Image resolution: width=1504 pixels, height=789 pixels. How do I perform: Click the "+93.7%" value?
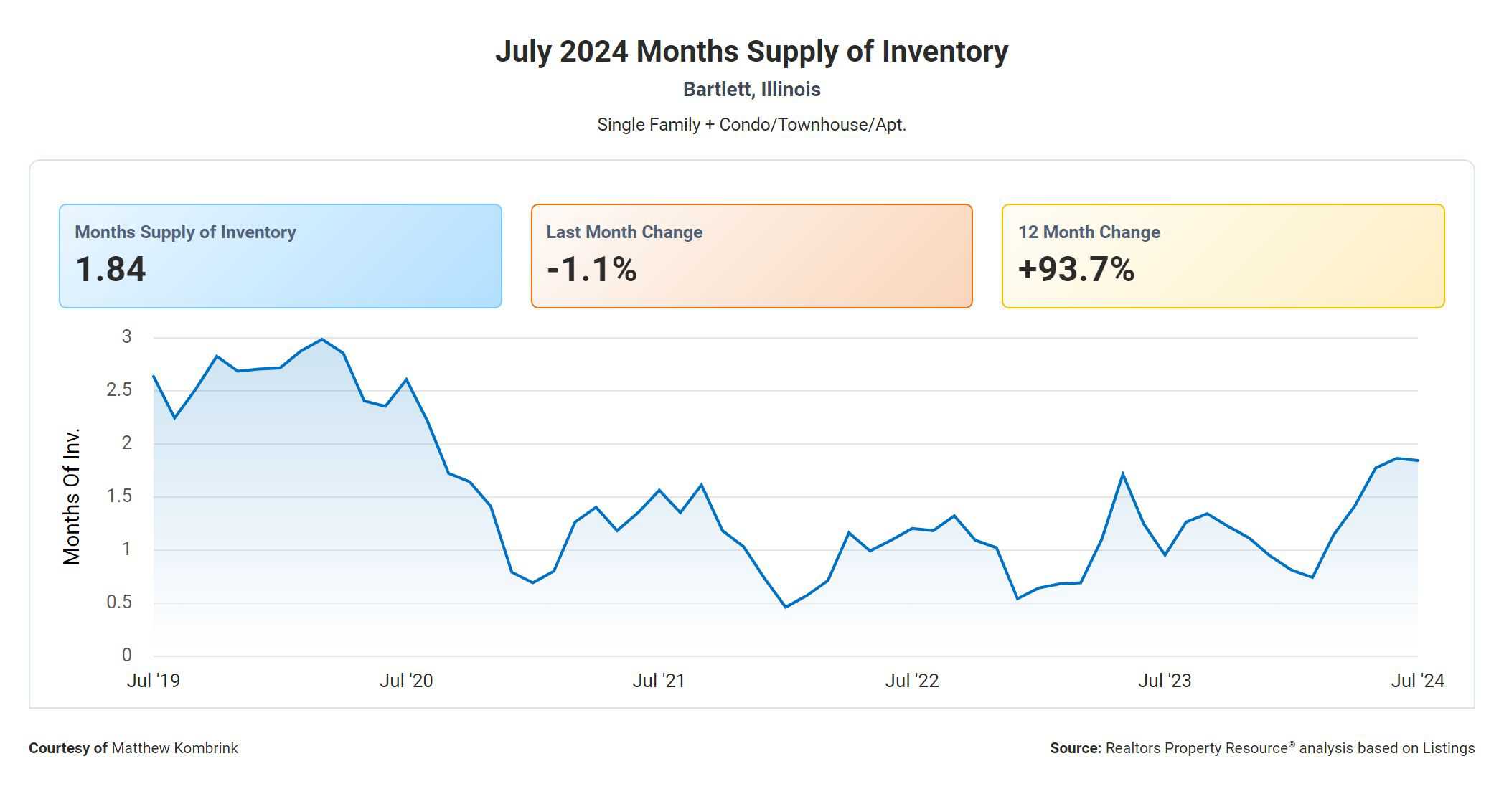point(1076,270)
